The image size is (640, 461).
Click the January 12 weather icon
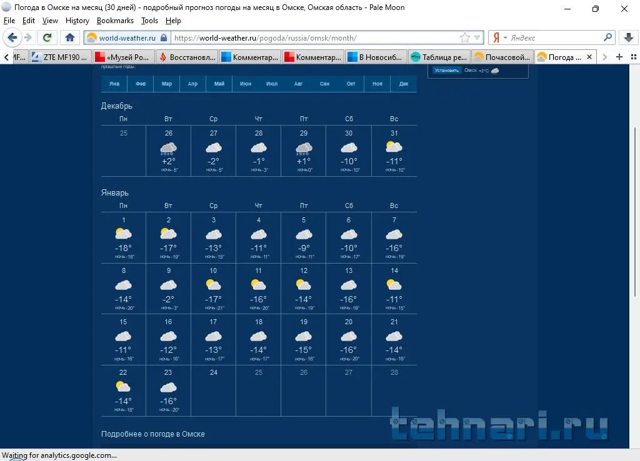304,285
